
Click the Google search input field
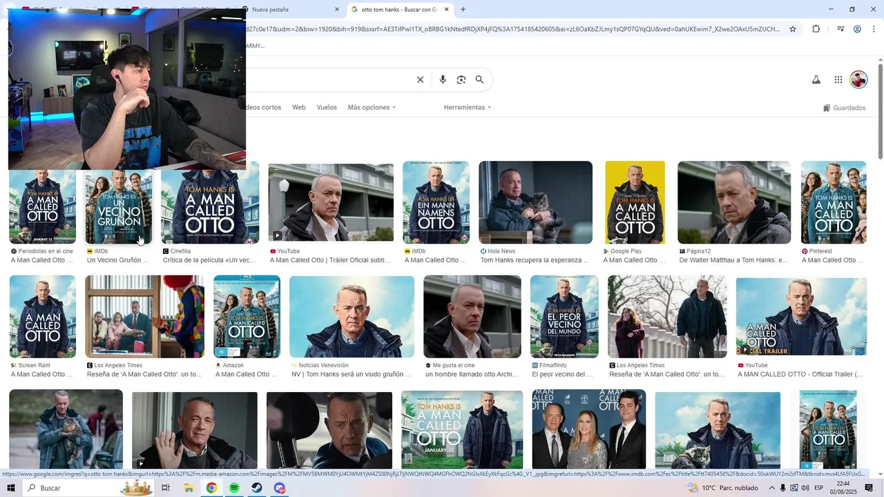pos(328,79)
